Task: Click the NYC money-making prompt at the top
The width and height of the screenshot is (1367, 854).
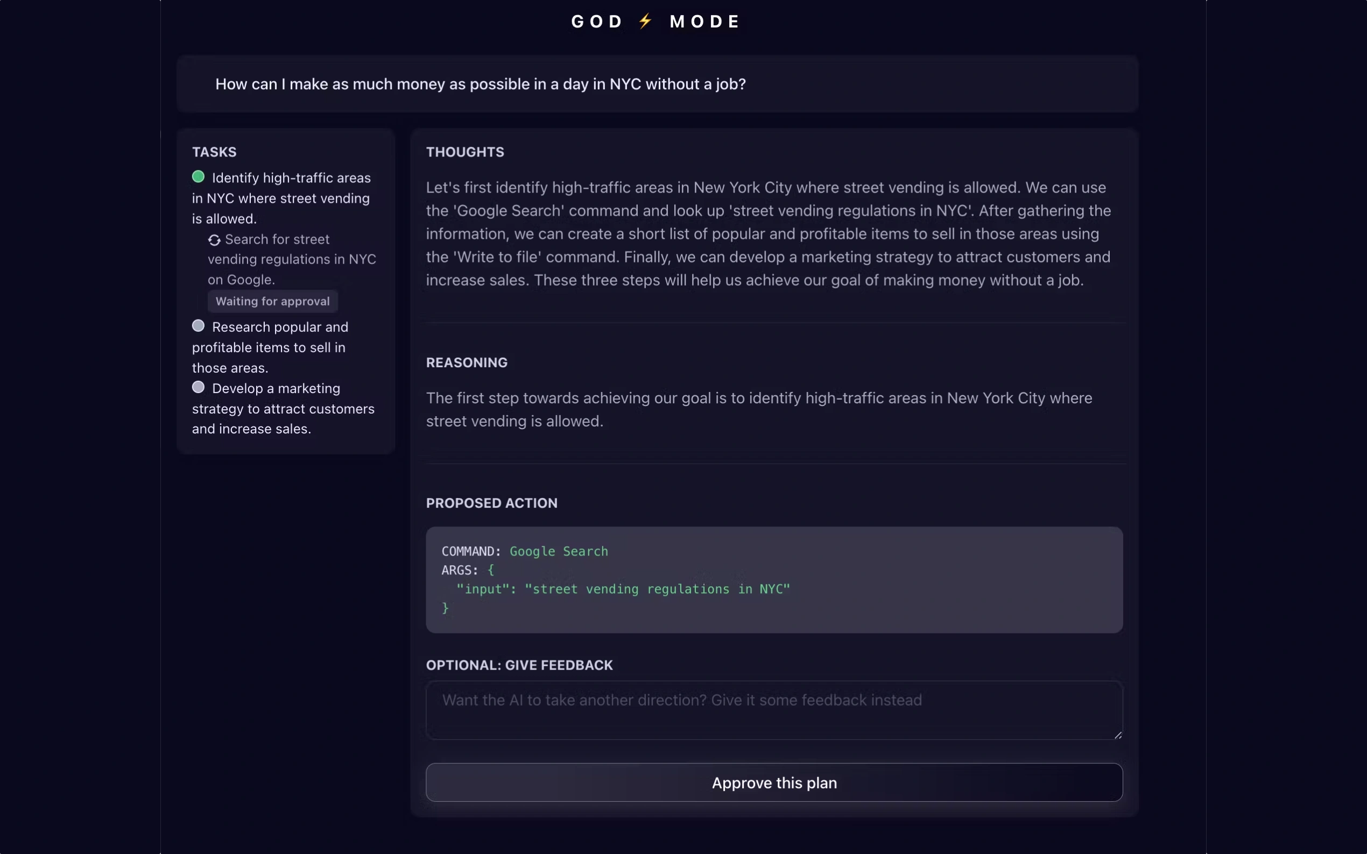Action: [x=481, y=84]
